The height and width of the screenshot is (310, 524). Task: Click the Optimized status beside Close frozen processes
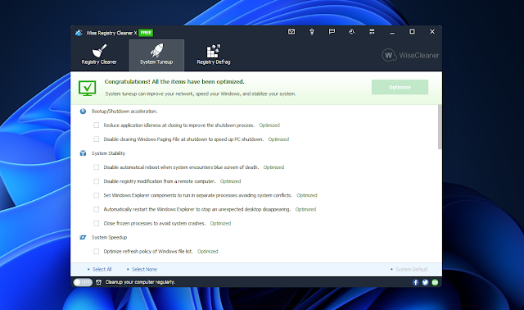point(220,223)
